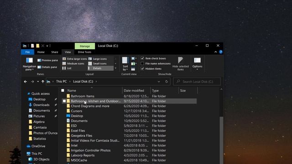Viewport: 292px width, 164px height.
Task: Customize Quick Access Toolbar dropdown arrow
Action: pos(47,46)
